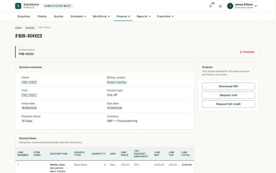Open the Quotes section
The height and width of the screenshot is (173, 276).
pos(58,17)
